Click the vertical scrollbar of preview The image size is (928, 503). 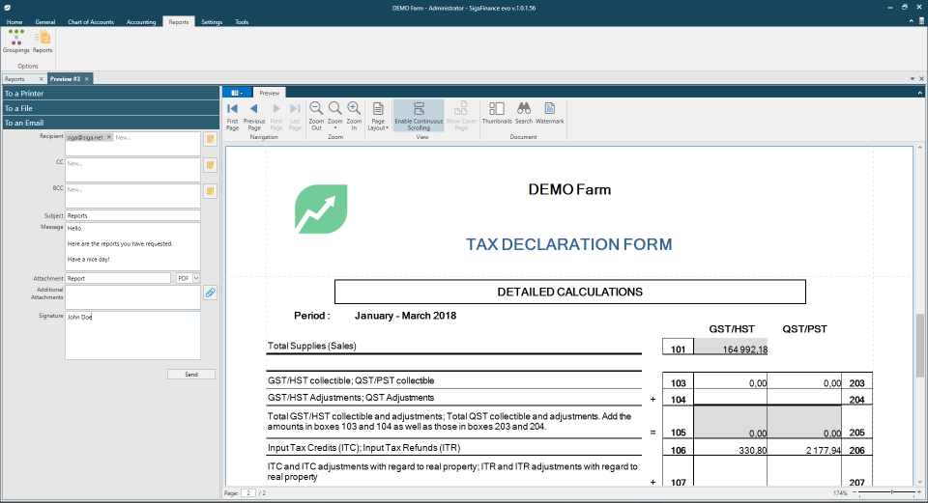click(x=919, y=346)
